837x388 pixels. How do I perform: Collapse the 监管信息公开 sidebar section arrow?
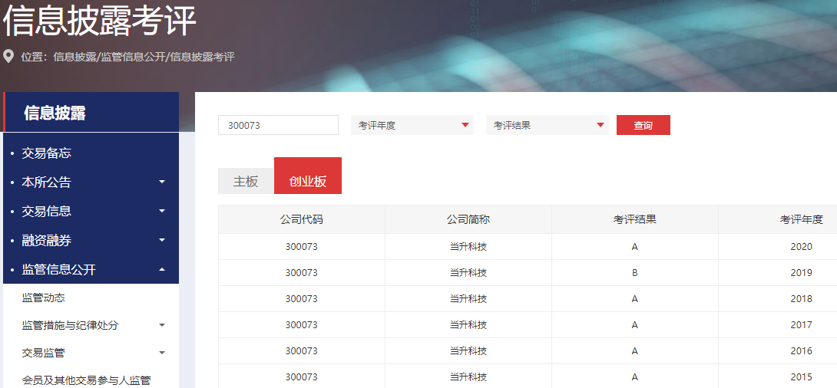click(x=161, y=270)
